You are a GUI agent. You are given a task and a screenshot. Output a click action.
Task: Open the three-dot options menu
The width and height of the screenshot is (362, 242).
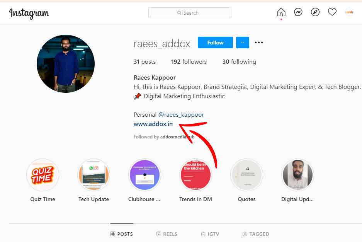tap(258, 43)
